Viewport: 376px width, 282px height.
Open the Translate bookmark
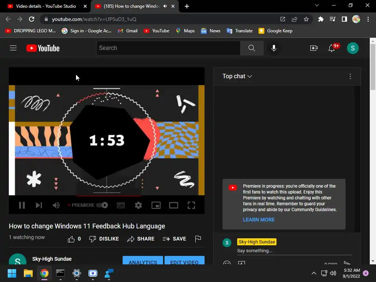[239, 31]
